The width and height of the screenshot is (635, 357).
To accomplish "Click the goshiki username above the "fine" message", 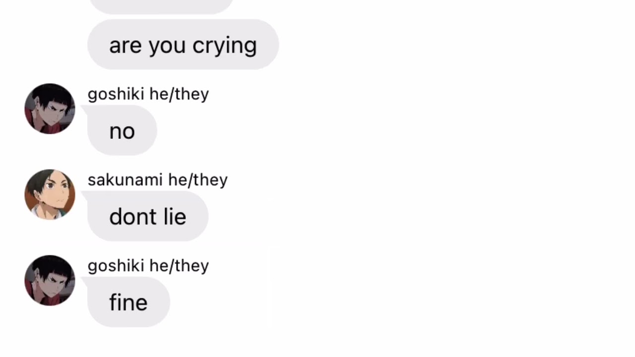I will [x=117, y=265].
